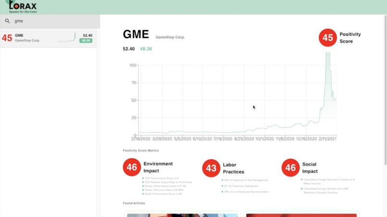Click the 11/8/2020 x-axis label
This screenshot has width=387, height=217.
point(285,138)
